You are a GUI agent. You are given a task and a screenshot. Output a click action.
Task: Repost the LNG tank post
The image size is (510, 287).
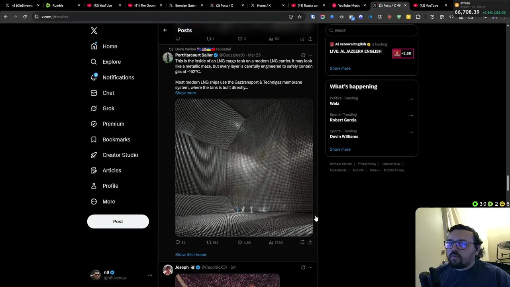coord(212,242)
